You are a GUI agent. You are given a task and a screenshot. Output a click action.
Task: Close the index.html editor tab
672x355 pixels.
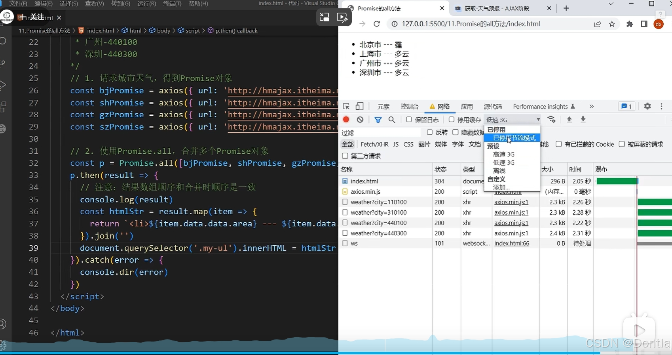(x=59, y=17)
